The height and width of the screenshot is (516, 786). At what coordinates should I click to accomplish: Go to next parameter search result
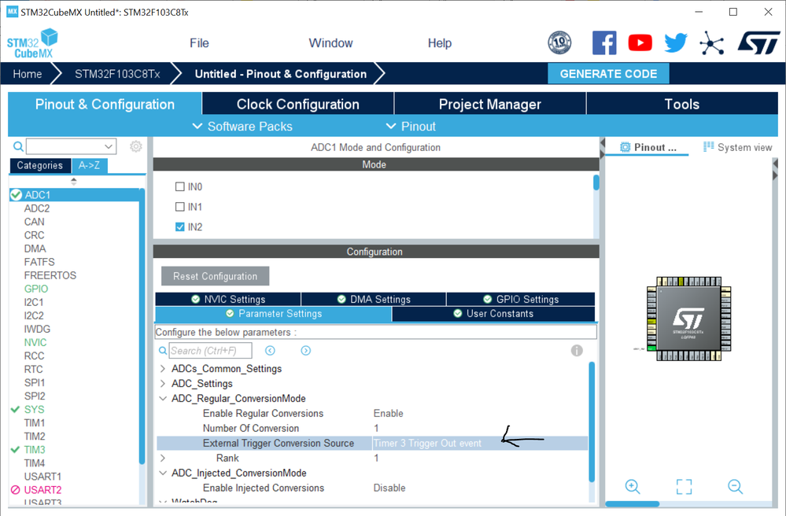pyautogui.click(x=306, y=351)
